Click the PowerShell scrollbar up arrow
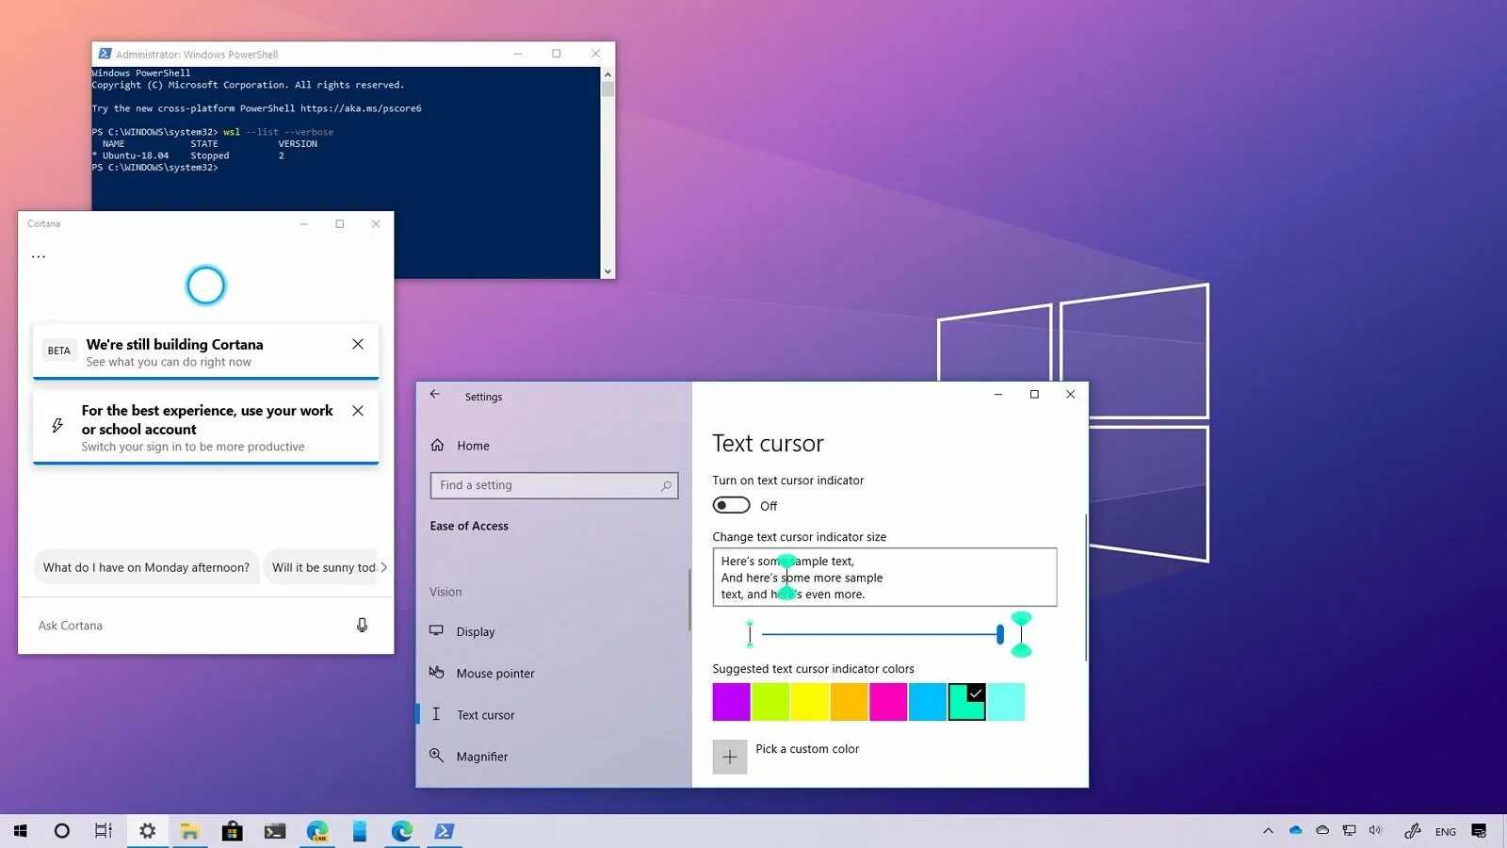This screenshot has height=848, width=1507. click(608, 74)
